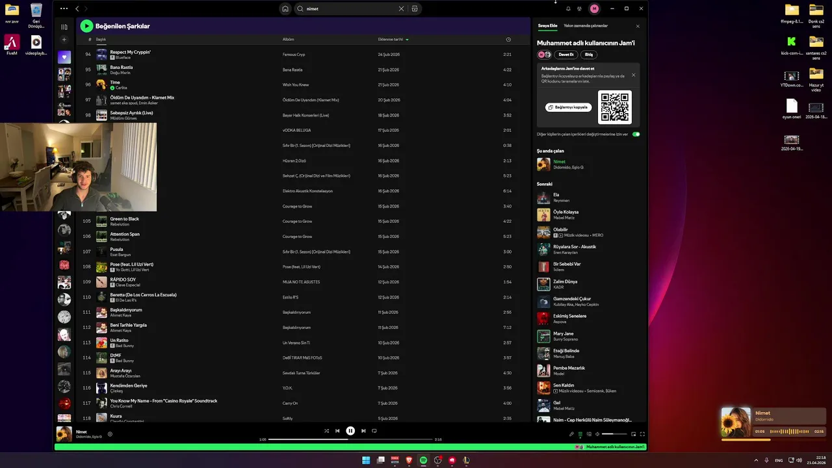
Task: Seek in the song progress bar
Action: (350, 439)
